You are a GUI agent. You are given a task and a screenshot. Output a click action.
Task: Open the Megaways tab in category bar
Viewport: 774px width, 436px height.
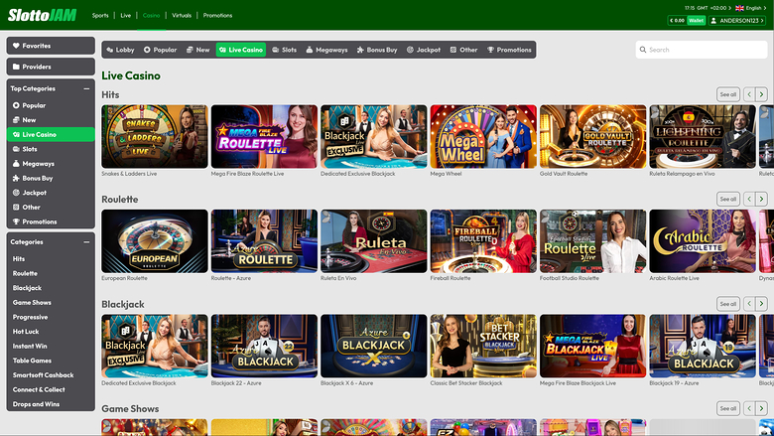(x=326, y=50)
